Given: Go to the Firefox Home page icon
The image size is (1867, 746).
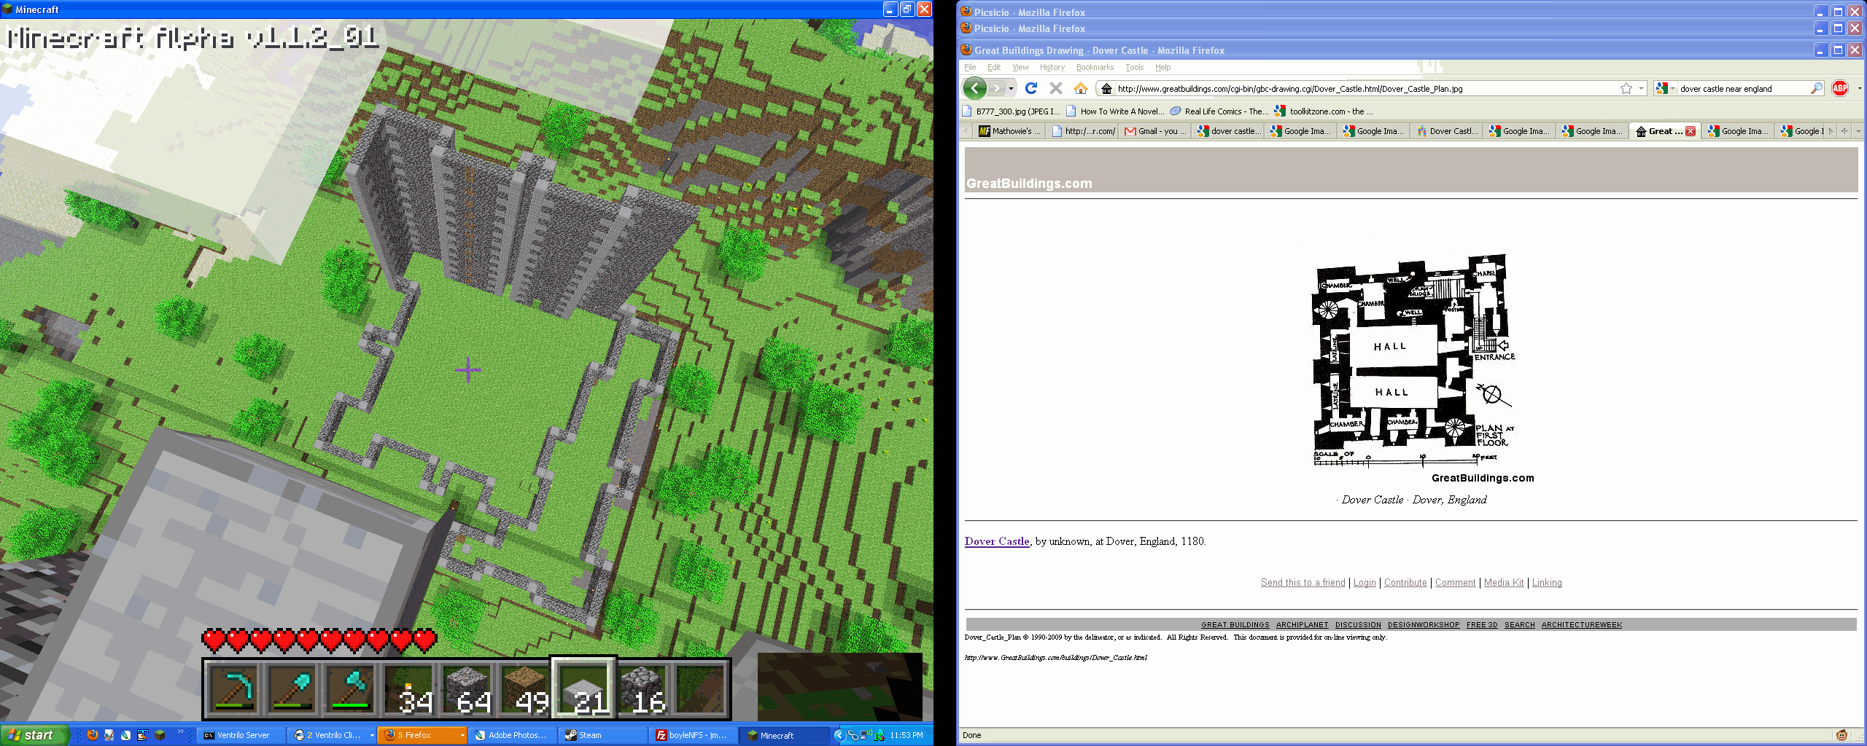Looking at the screenshot, I should coord(1081,88).
